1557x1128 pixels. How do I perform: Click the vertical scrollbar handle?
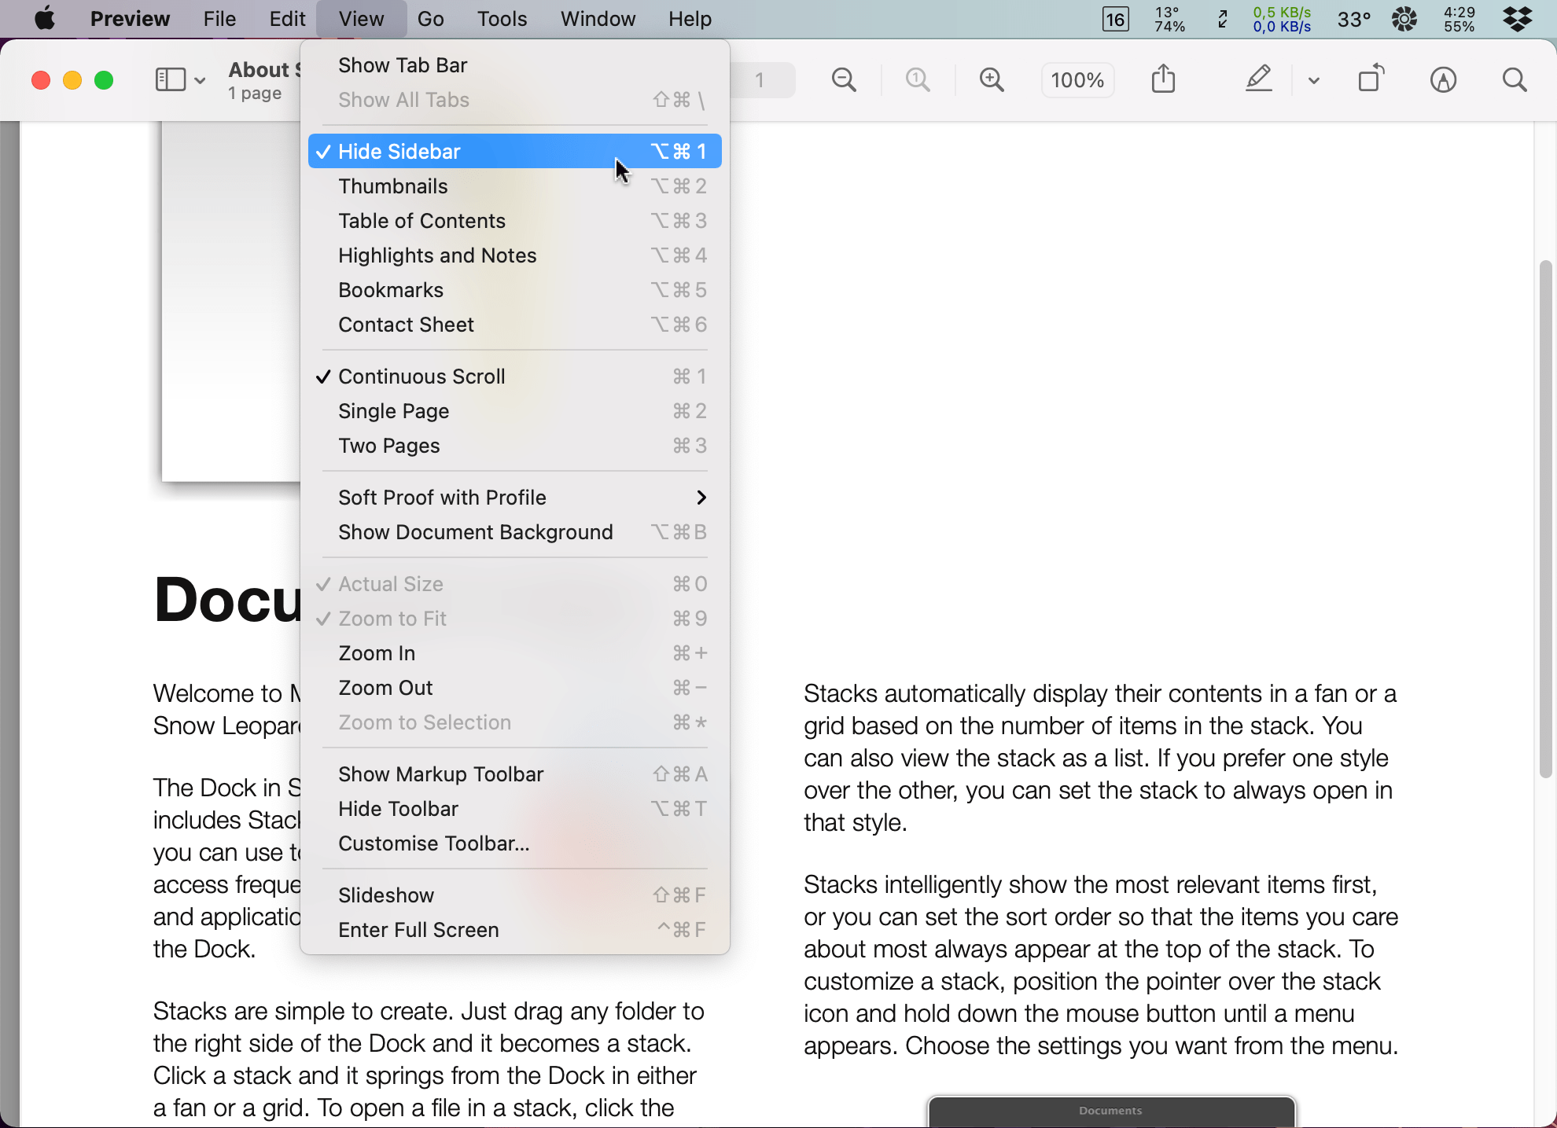[1545, 519]
